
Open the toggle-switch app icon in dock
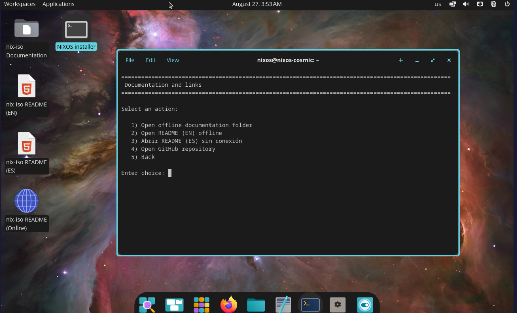tap(365, 305)
